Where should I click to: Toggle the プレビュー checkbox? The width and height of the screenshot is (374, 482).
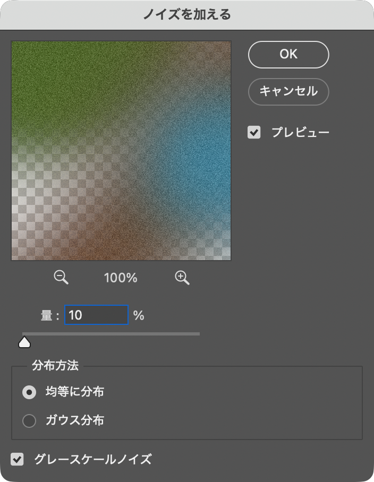point(254,132)
